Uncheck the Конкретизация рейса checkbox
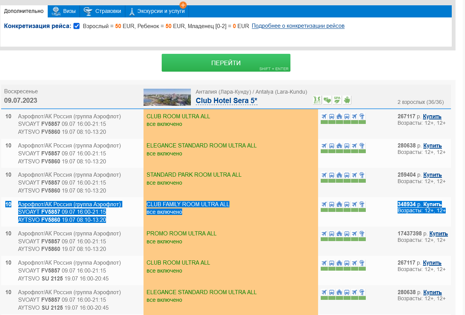465x315 pixels. [76, 26]
